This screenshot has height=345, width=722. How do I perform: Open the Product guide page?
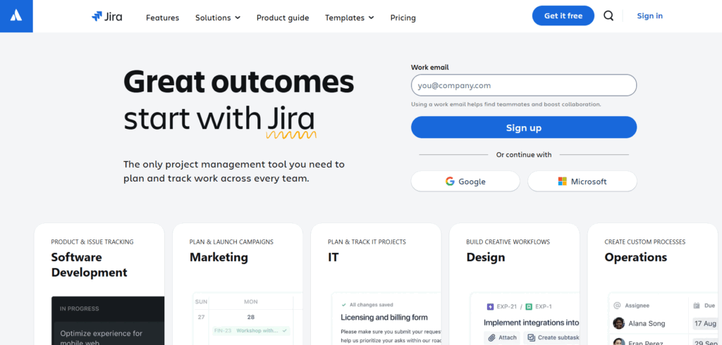[282, 18]
